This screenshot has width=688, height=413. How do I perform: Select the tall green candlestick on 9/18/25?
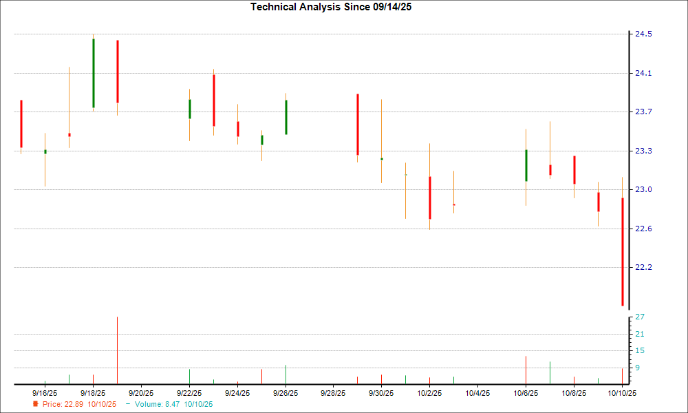(93, 73)
